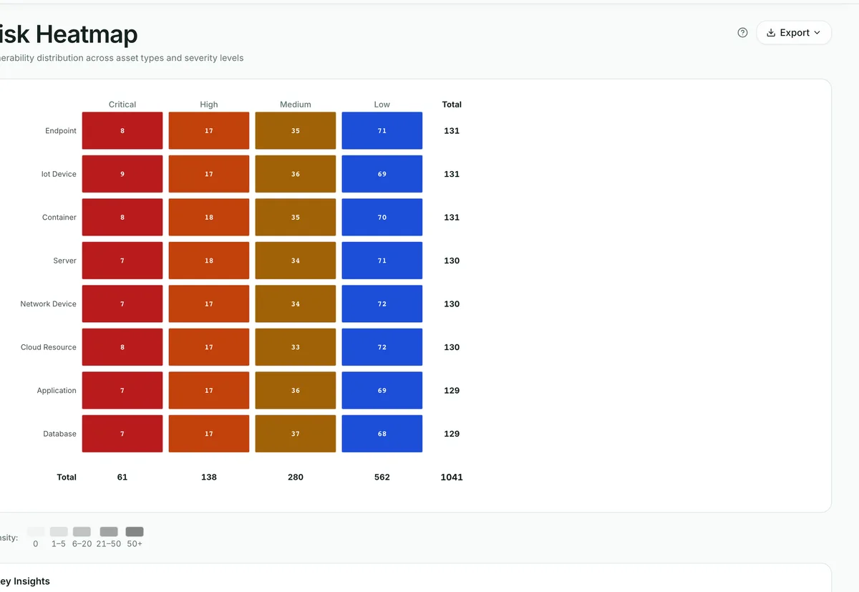Screen dimensions: 859x592
Task: Click the Application Critical cell
Action: click(122, 391)
